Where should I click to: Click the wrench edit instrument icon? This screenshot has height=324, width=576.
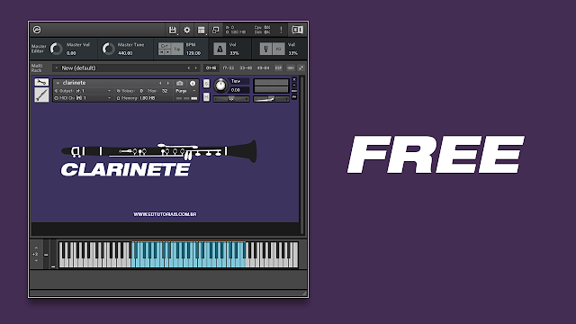(41, 82)
